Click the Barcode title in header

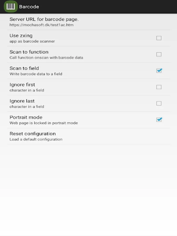coord(29,7)
